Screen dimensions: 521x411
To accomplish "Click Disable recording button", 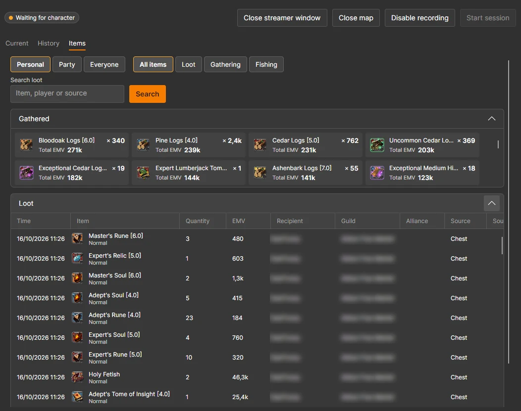I will (419, 18).
